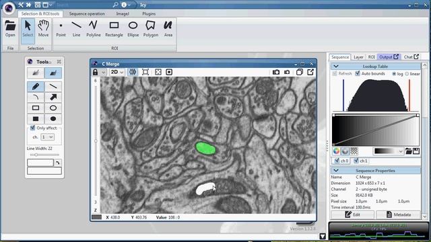Viewport: 431px width, 242px height.
Task: Open the lock dropdown arrow in viewer
Action: (103, 73)
